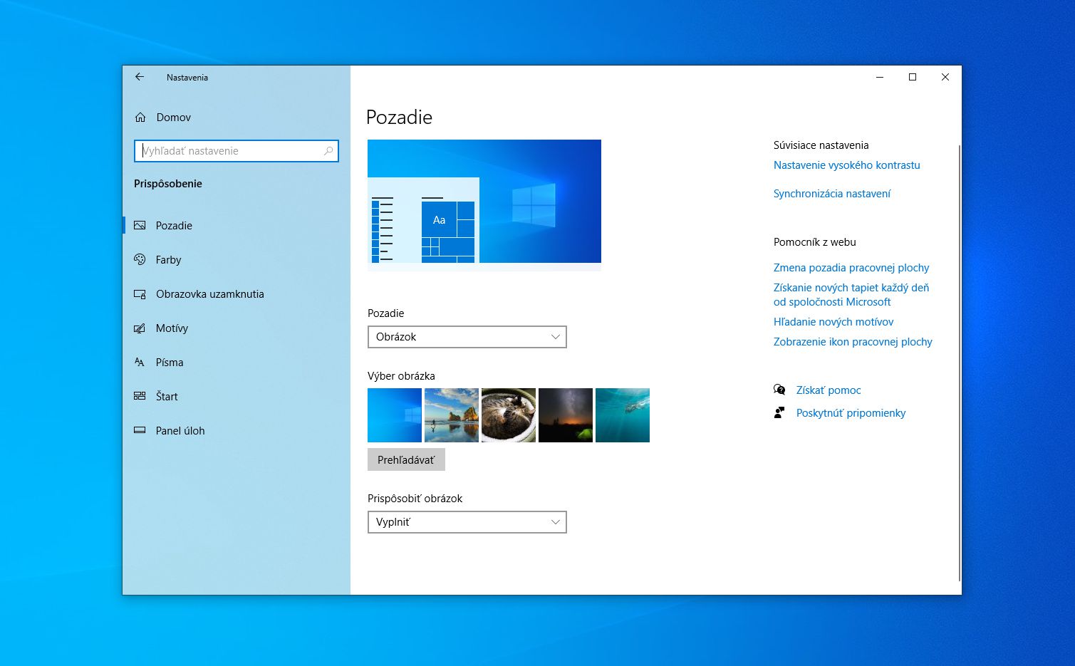The width and height of the screenshot is (1075, 666).
Task: Open Nastavenie vysokého kontrastu link
Action: coord(846,165)
